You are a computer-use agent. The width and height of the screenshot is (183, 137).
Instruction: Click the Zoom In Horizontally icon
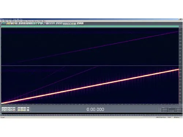pyautogui.click(x=19, y=108)
